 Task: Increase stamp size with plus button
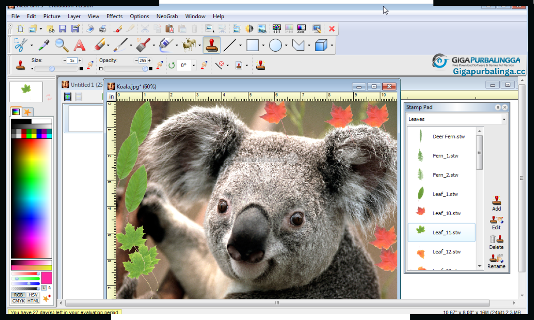(x=80, y=60)
